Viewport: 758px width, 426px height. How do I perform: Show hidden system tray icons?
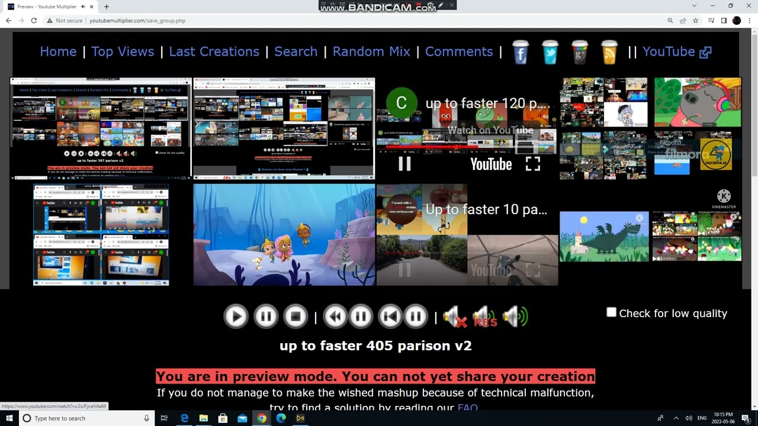[x=676, y=418]
